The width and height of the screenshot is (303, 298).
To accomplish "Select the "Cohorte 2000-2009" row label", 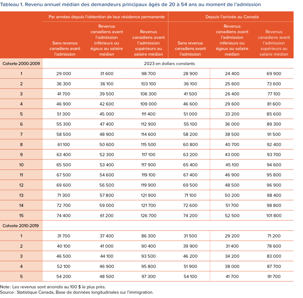I will pyautogui.click(x=21, y=63).
